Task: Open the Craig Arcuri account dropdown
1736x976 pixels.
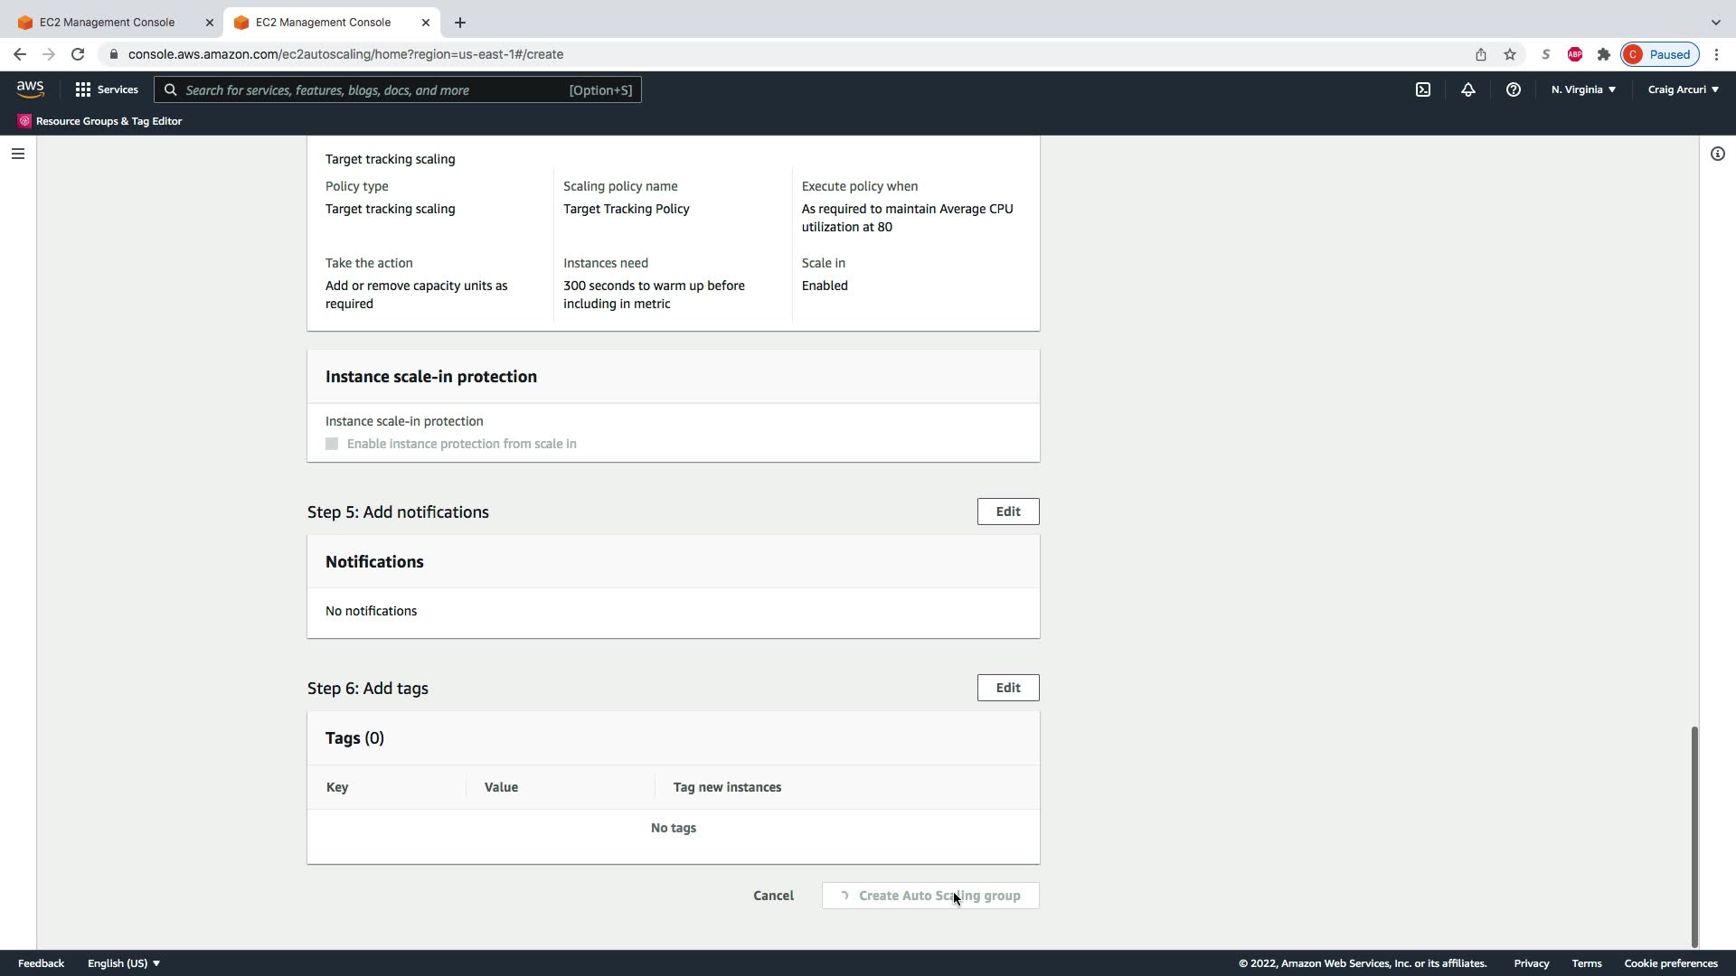Action: tap(1683, 89)
